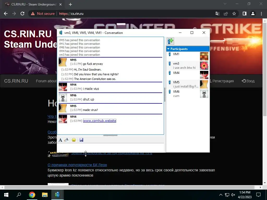Open the notification center icon
The width and height of the screenshot is (267, 200).
(x=258, y=195)
